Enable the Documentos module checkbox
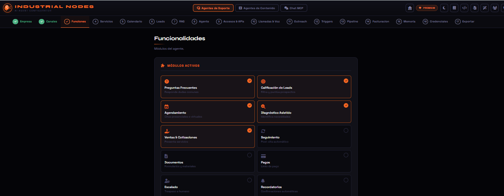Screen dimensions: 504x196 point(250,155)
